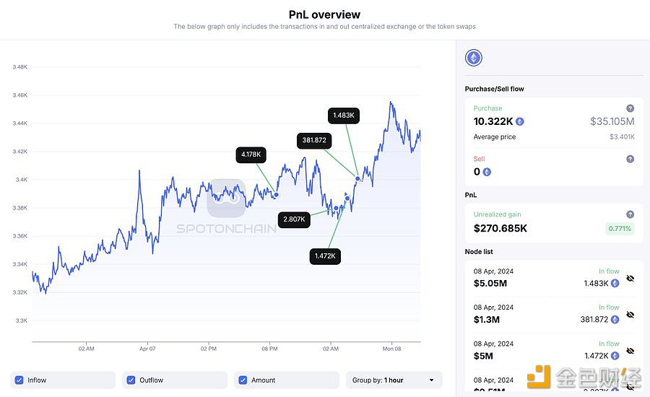Click ETH icon next to 10.322K purchase amount

(x=520, y=121)
